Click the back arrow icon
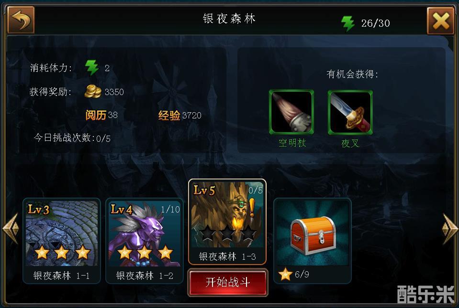This screenshot has width=459, height=308. [x=21, y=20]
